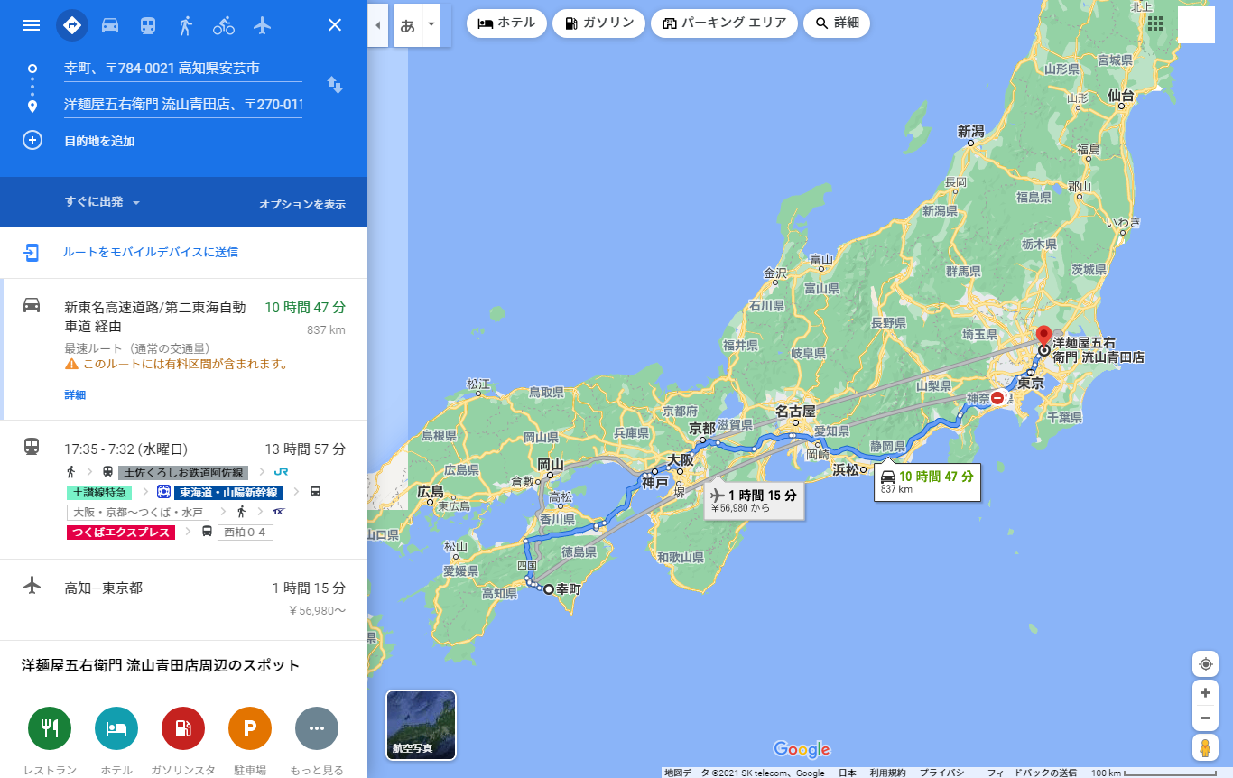1233x778 pixels.
Task: Click the add-destination plus icon
Action: 32,141
